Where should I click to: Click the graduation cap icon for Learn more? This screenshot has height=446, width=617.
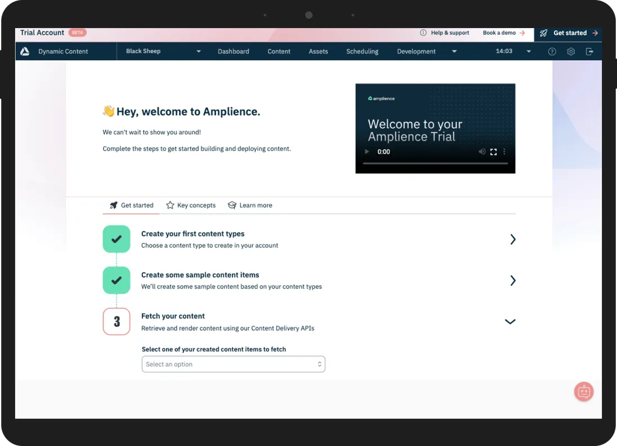[232, 205]
